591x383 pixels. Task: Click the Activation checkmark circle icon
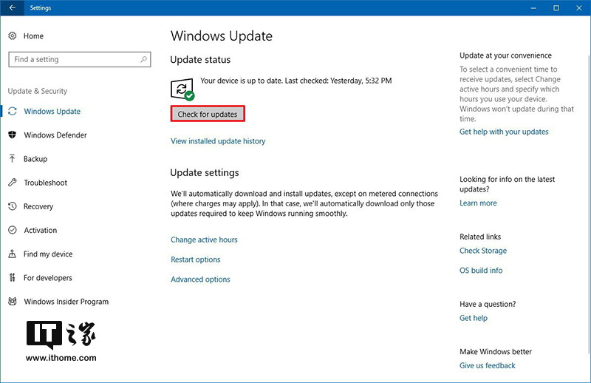[x=13, y=230]
